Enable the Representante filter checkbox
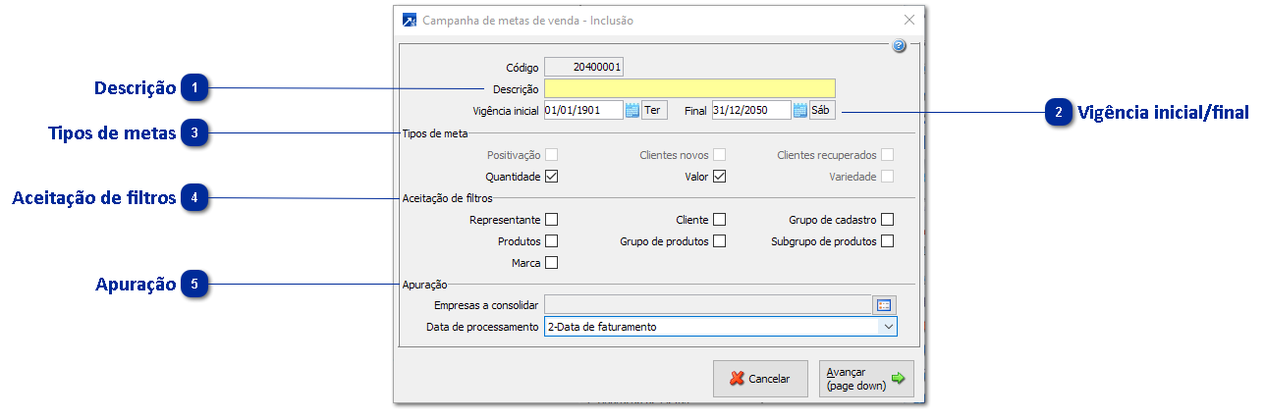 pos(551,220)
